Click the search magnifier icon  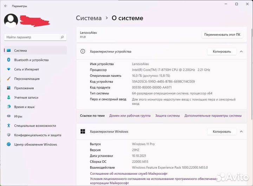click(x=62, y=37)
